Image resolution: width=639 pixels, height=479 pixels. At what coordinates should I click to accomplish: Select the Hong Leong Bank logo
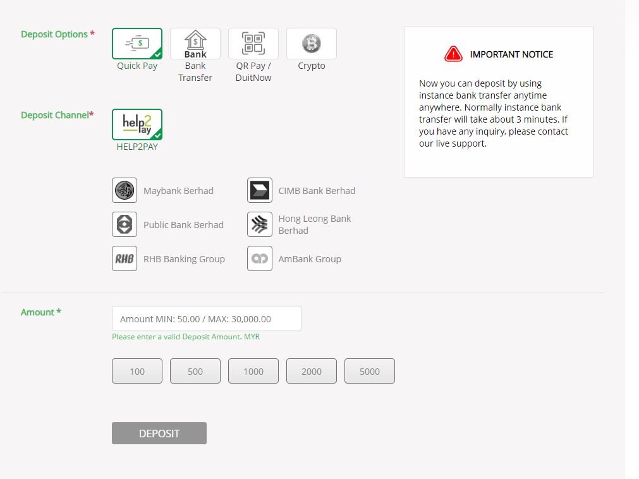point(260,224)
